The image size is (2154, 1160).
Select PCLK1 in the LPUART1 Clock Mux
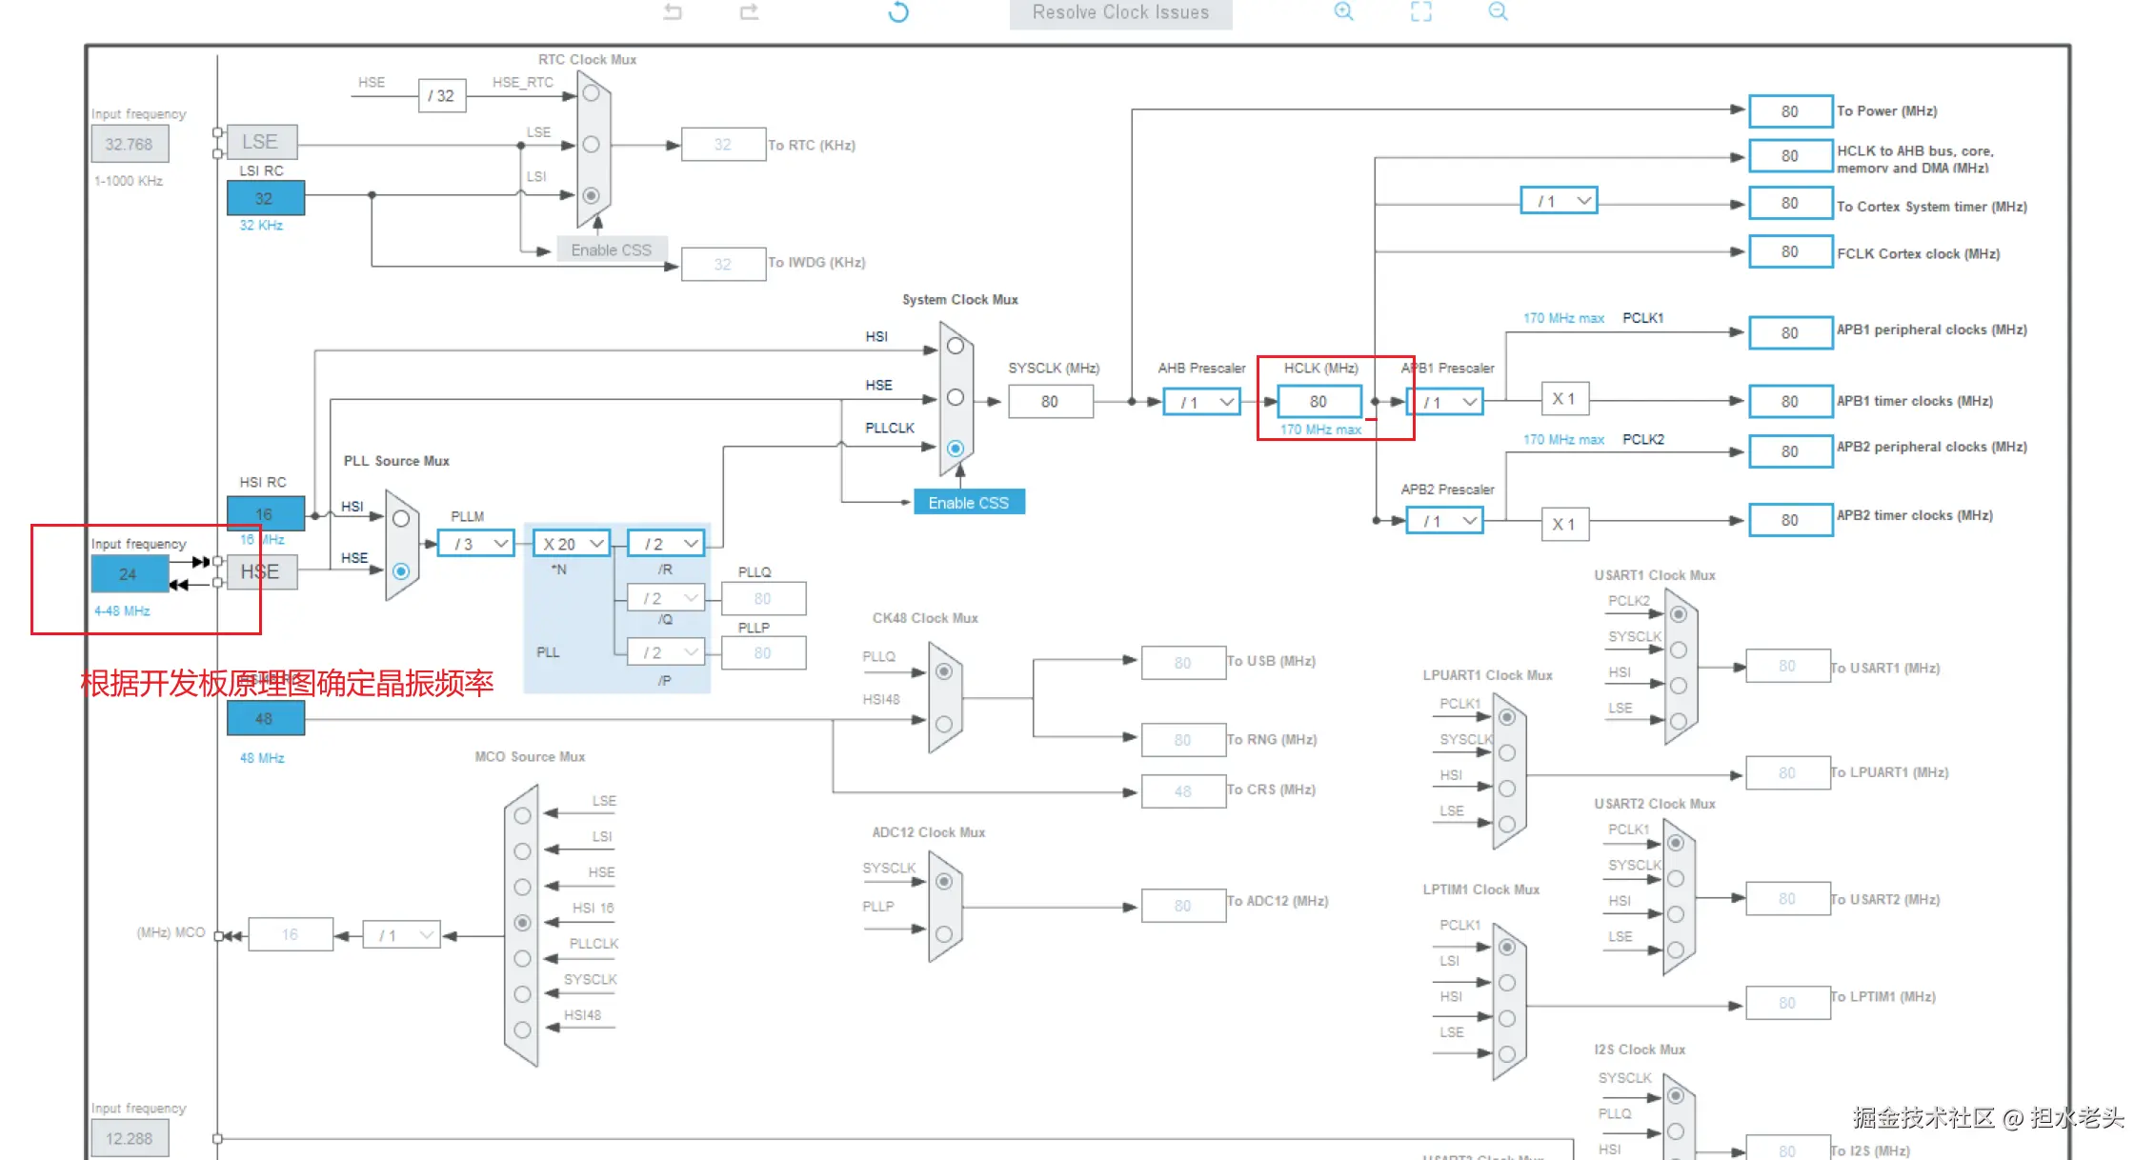click(1507, 717)
